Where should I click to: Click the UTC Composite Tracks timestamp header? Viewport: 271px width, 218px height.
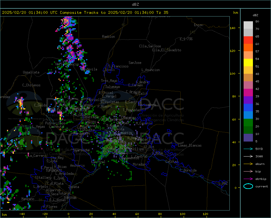85,13
